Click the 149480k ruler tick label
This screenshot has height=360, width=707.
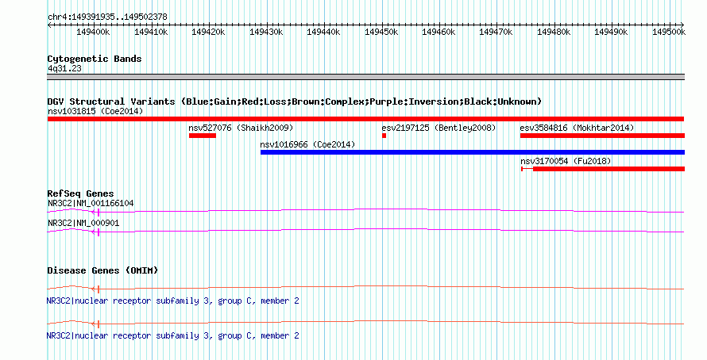pos(554,32)
